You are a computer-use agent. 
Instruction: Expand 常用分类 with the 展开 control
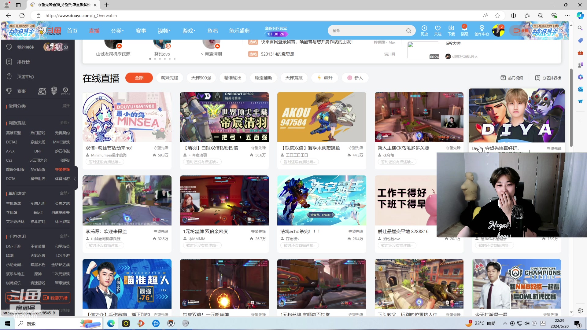[66, 106]
